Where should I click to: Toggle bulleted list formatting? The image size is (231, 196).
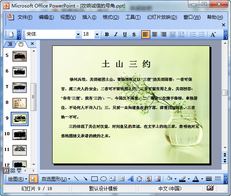pyautogui.click(x=202, y=34)
